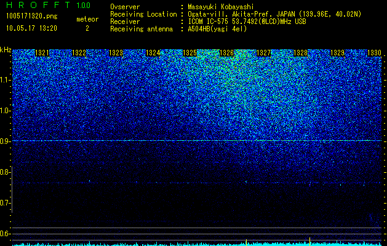Click the Ovserver field label
The height and width of the screenshot is (246, 387).
tap(125, 7)
